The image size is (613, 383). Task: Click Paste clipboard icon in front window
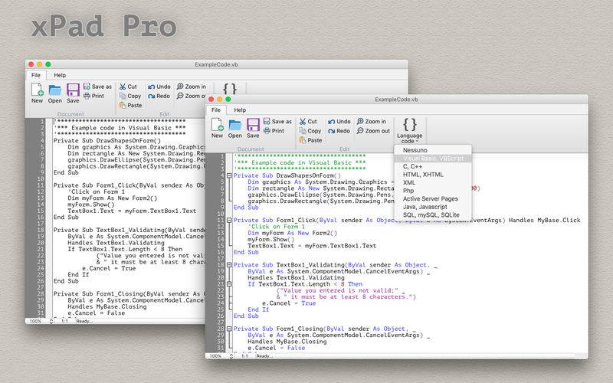click(x=310, y=140)
